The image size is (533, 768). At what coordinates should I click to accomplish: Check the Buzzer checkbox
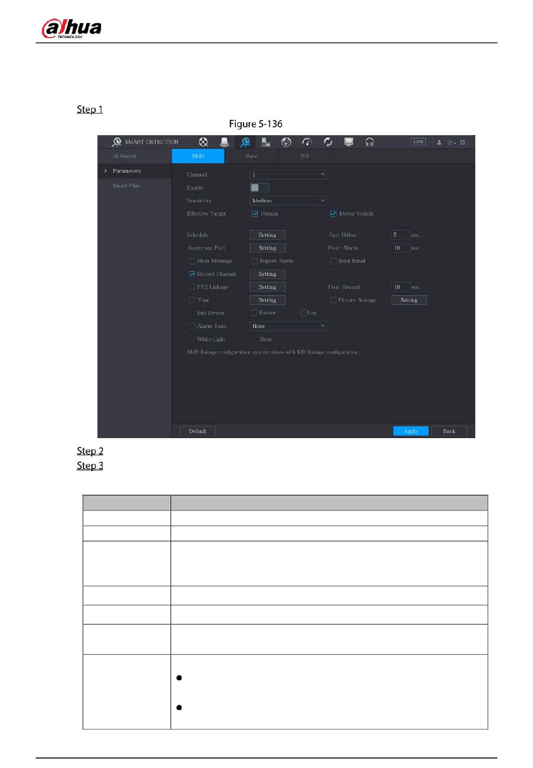tap(254, 313)
